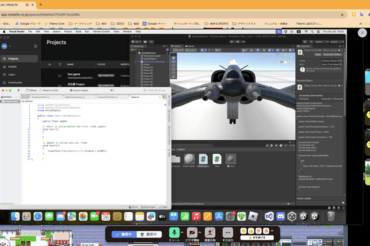Click the Unity cloud services icon

click(x=145, y=42)
